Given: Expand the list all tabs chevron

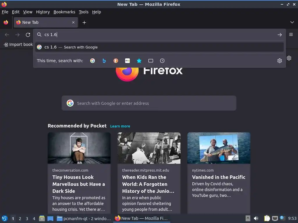Looking at the screenshot, I should coord(292,22).
